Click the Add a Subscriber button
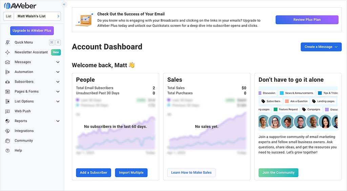Viewport: 347px width, 191px height. coord(94,172)
